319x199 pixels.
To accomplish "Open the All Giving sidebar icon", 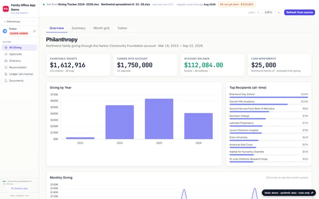I will coord(6,47).
